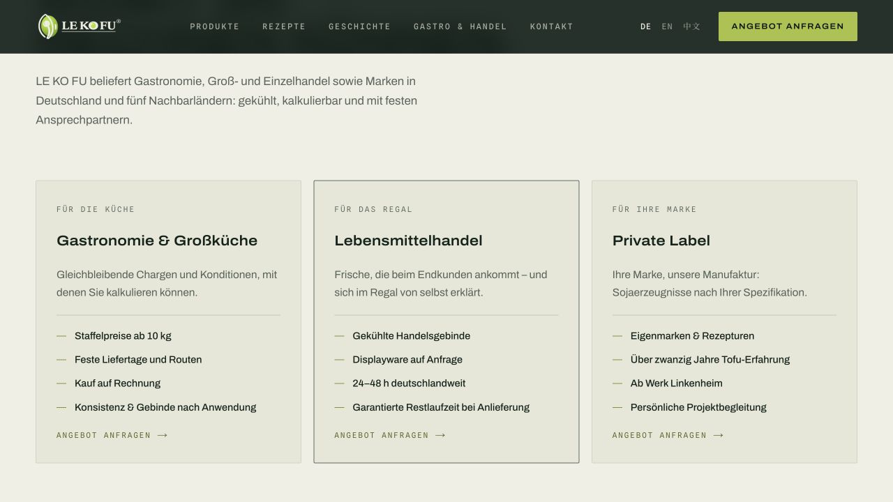Image resolution: width=893 pixels, height=502 pixels.
Task: Click Feste Liefertage und Routen item
Action: 138,360
